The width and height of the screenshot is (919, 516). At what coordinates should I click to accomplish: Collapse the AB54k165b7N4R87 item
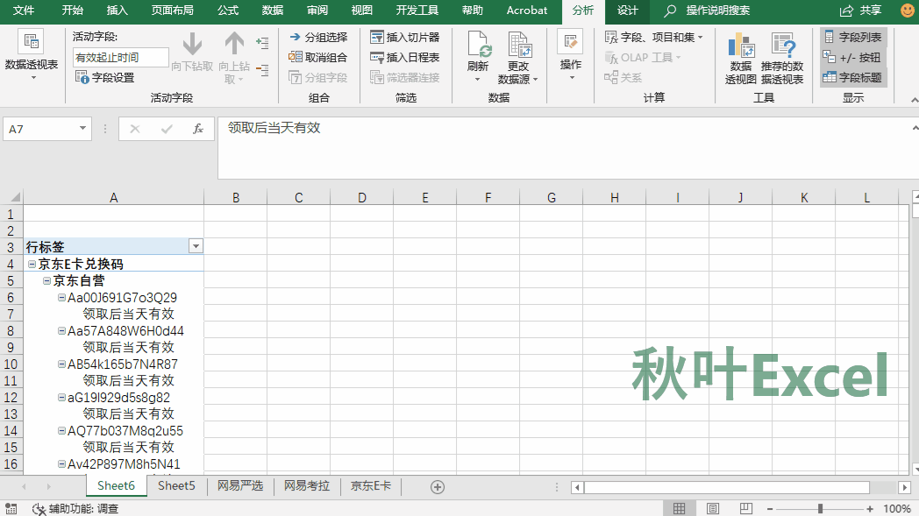click(61, 364)
